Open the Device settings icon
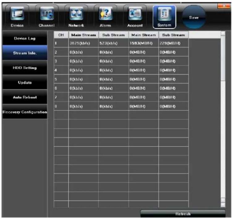This screenshot has height=218, width=232. [x=17, y=17]
